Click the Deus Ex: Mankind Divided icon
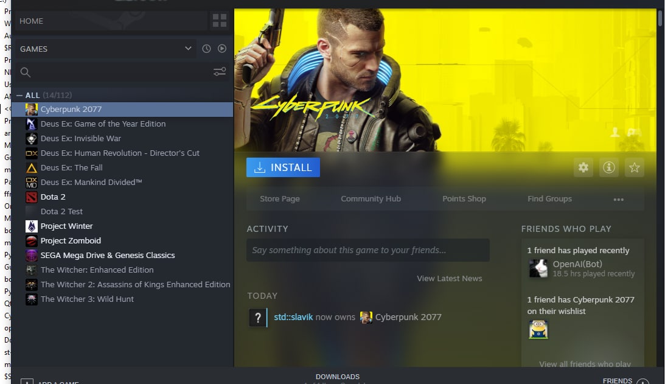 click(x=32, y=183)
